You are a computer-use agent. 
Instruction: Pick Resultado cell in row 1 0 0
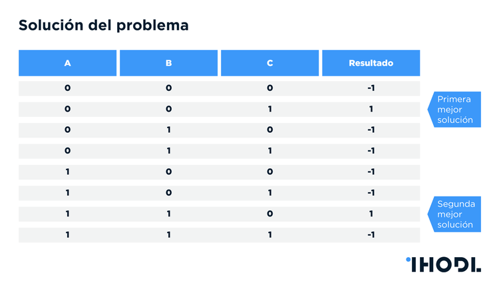[371, 171]
